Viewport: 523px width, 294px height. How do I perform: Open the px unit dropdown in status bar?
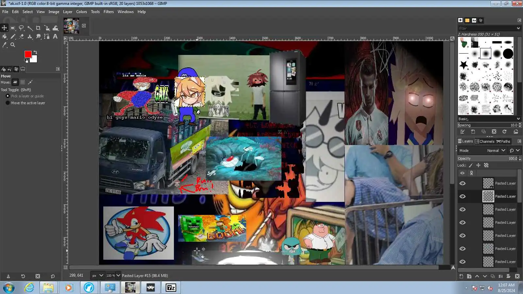pyautogui.click(x=97, y=276)
